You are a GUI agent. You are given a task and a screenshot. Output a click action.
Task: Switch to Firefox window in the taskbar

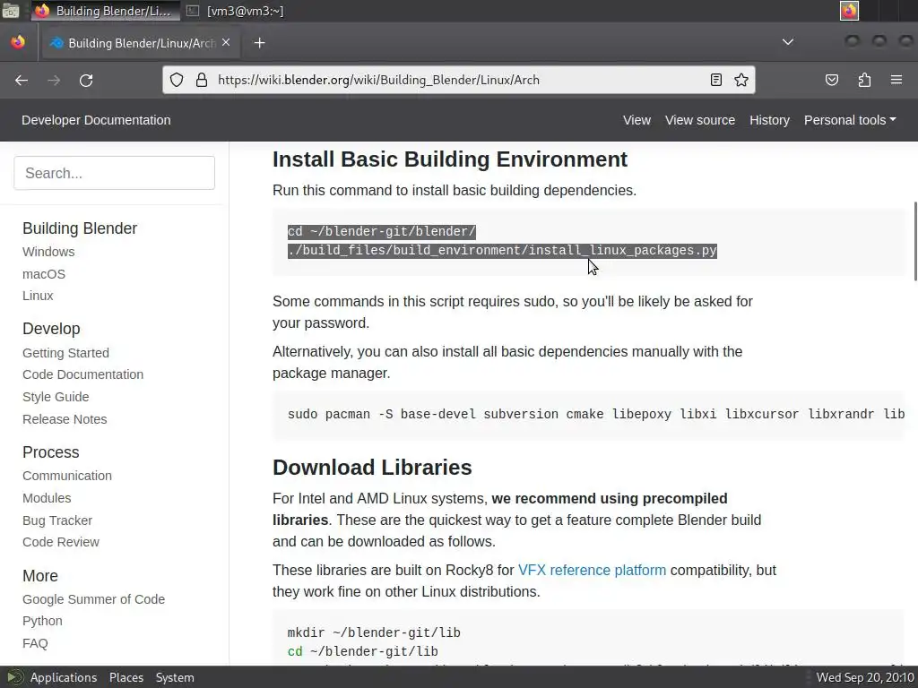point(106,11)
